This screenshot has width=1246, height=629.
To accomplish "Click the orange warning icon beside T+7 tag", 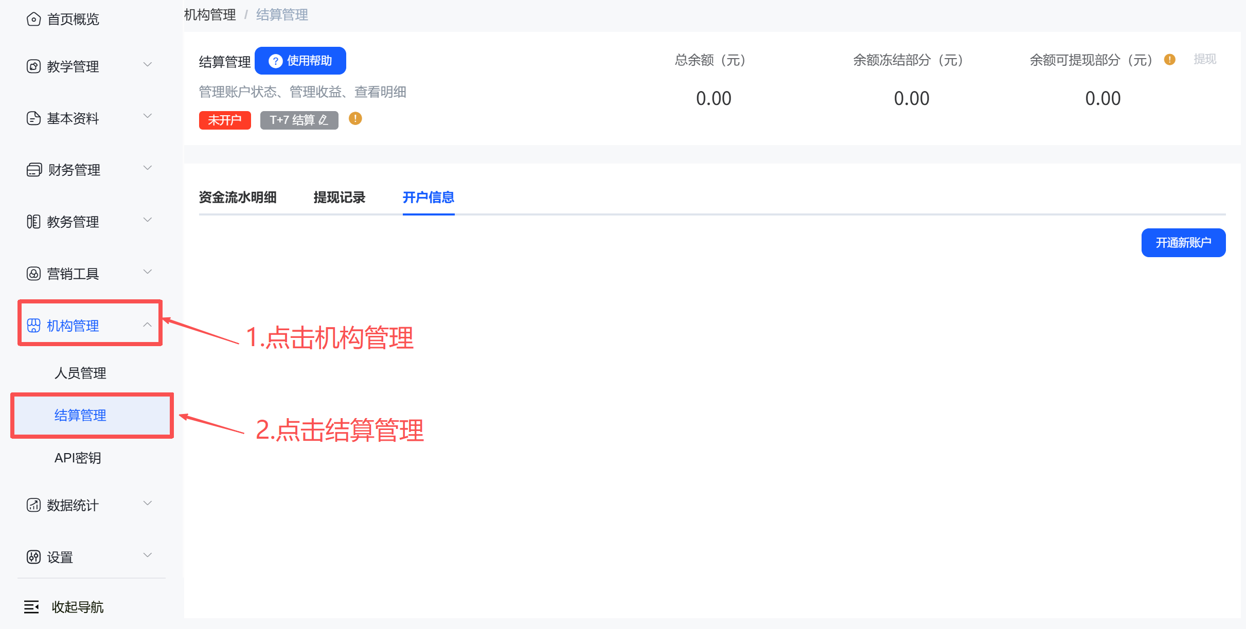I will coord(355,119).
